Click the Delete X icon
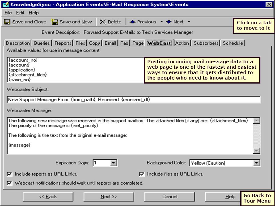Screen dimensions: 275x206 point(103,22)
